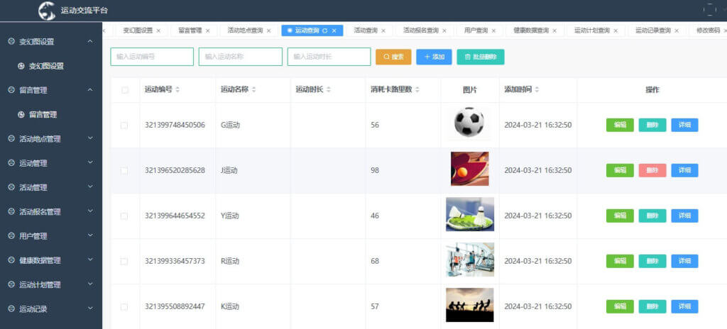This screenshot has height=329, width=727.
Task: View details of Y运动 with 详细
Action: [685, 216]
